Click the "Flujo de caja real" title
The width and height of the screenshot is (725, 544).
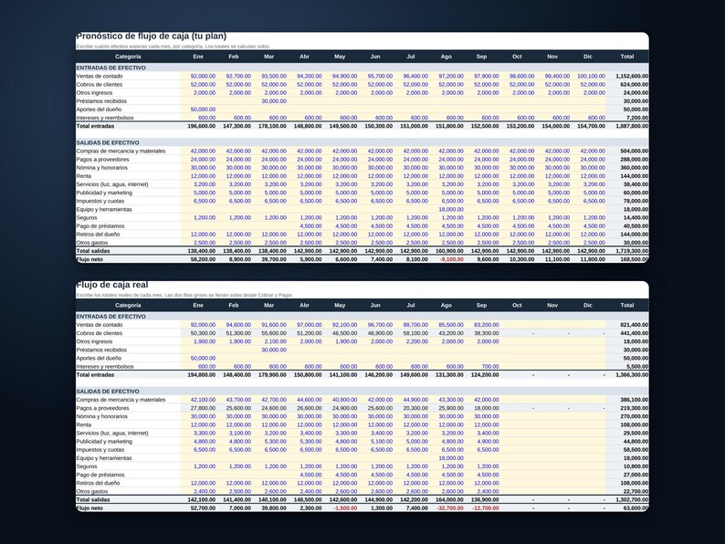(112, 285)
